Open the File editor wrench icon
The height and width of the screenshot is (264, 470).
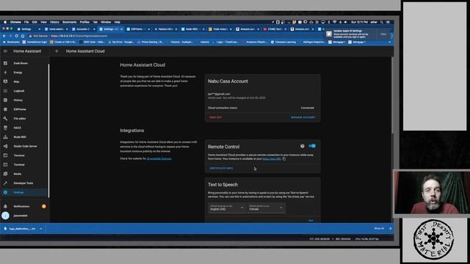click(x=5, y=119)
